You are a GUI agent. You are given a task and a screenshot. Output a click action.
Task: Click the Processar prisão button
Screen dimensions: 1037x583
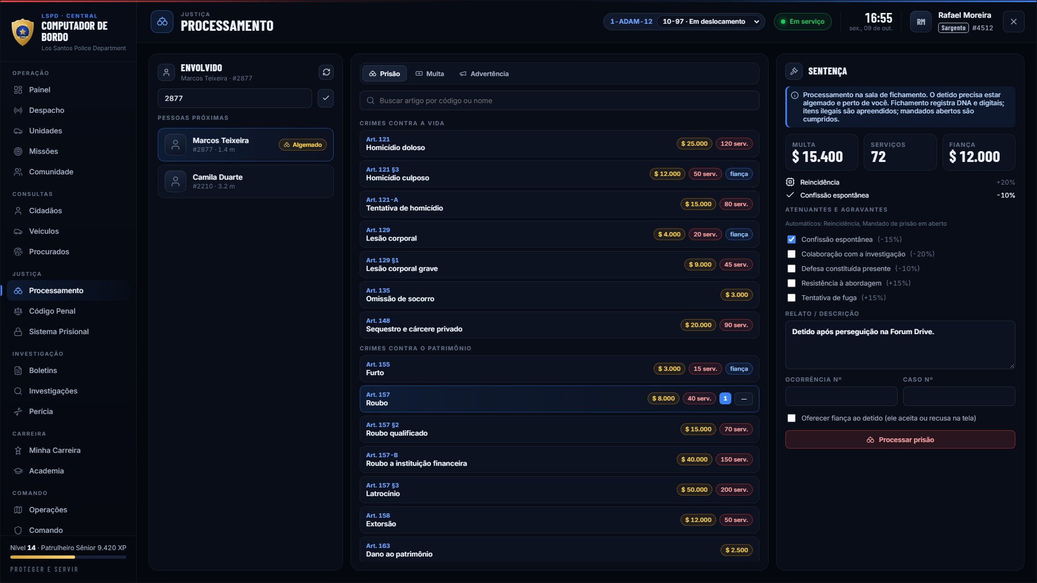pos(900,439)
